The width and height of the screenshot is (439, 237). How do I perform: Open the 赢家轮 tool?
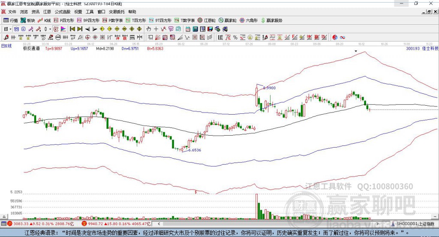(x=227, y=21)
